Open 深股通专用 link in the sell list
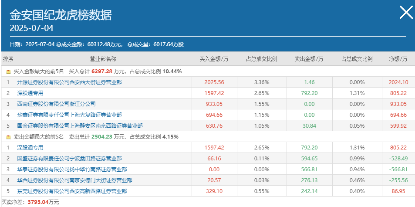Viewport: 415px width, 207px height. pyautogui.click(x=30, y=147)
